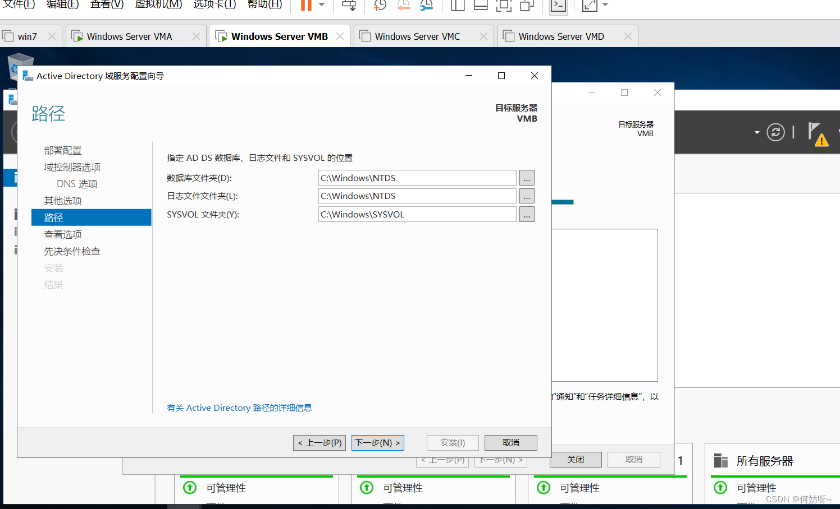Select the 路径 wizard step
The image size is (840, 509).
click(92, 218)
